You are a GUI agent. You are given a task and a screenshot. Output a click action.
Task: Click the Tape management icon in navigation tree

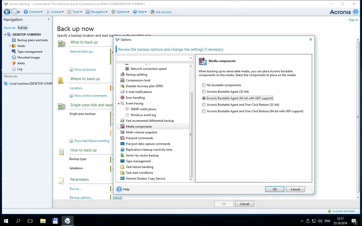14,51
